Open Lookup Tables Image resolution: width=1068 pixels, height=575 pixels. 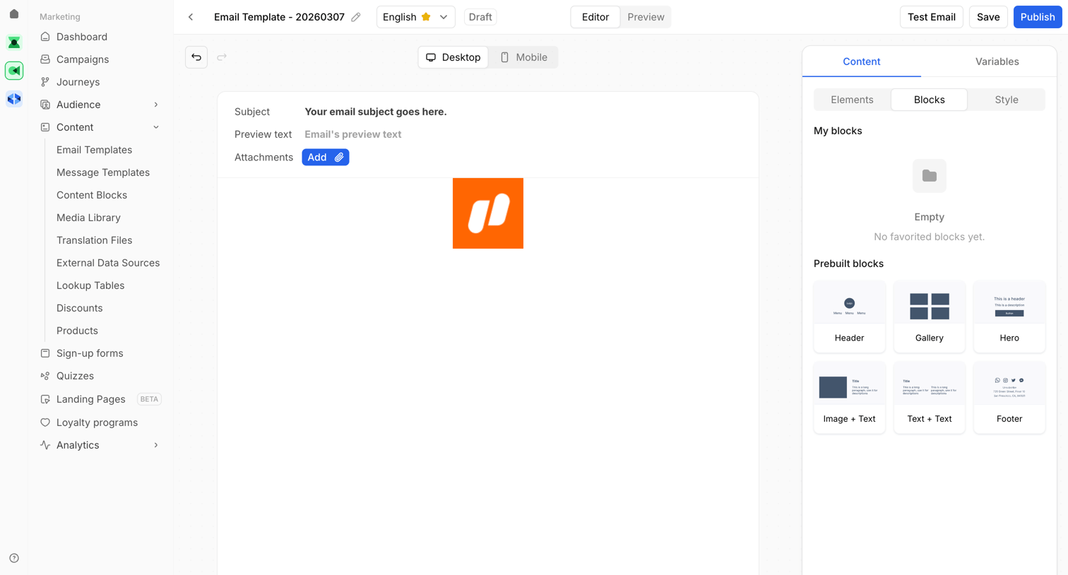pos(90,285)
